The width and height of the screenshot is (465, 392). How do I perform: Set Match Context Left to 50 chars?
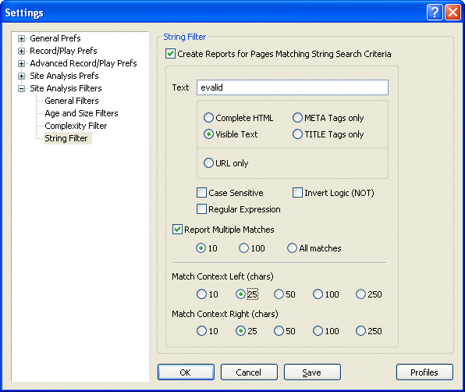(x=279, y=294)
